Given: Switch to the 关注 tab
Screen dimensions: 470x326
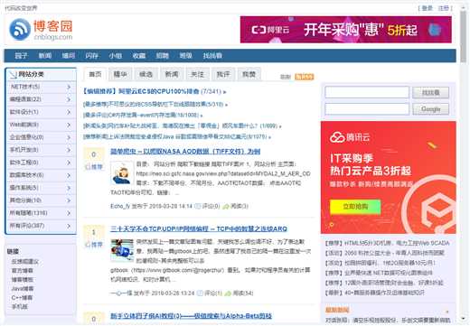Looking at the screenshot, I should click(x=198, y=74).
